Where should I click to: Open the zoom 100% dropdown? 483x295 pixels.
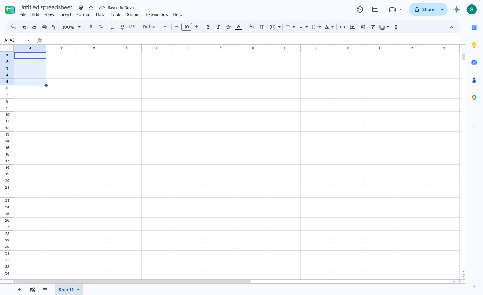pyautogui.click(x=71, y=27)
